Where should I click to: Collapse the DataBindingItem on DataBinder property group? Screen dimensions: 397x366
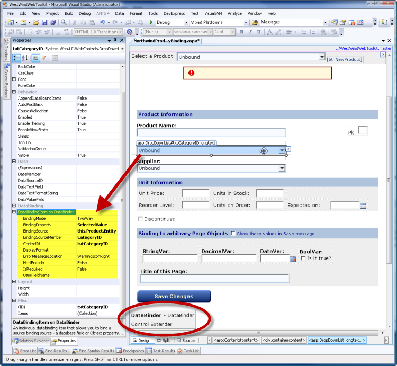(x=14, y=212)
